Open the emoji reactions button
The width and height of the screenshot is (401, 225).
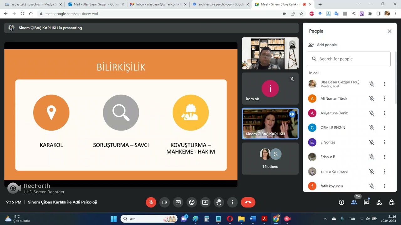[x=192, y=202]
